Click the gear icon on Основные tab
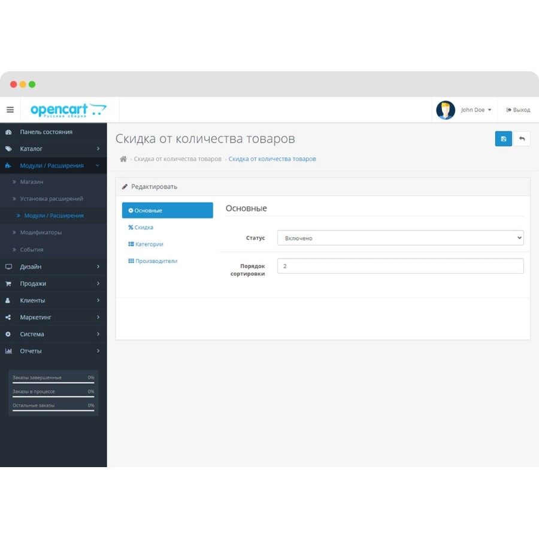 pyautogui.click(x=131, y=210)
